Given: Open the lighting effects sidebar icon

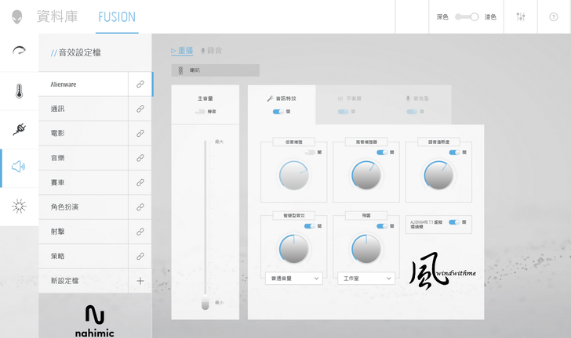Looking at the screenshot, I should click(x=19, y=206).
